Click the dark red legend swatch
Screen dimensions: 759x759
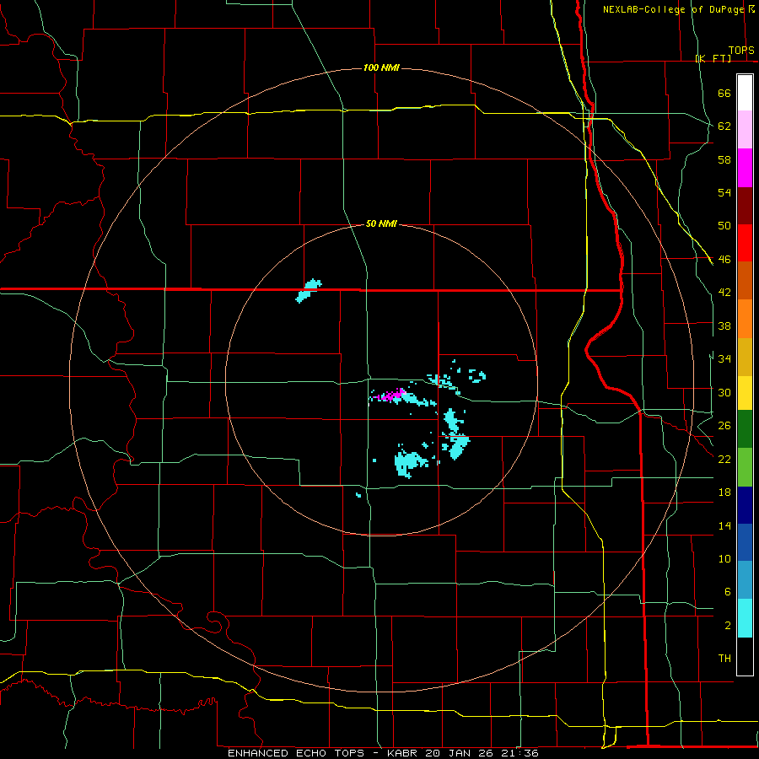[745, 206]
